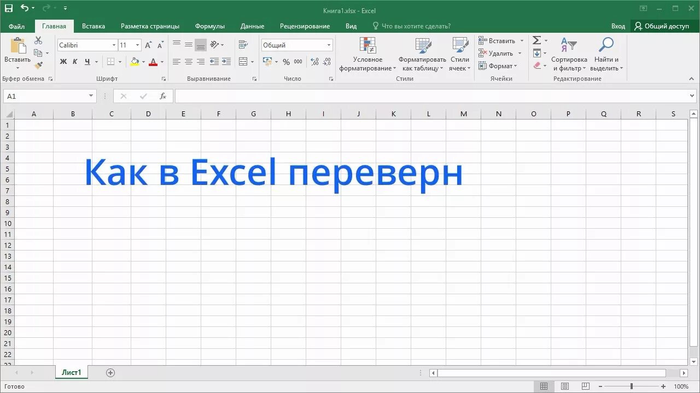Image resolution: width=700 pixels, height=393 pixels.
Task: Increase indent icon
Action: [226, 62]
